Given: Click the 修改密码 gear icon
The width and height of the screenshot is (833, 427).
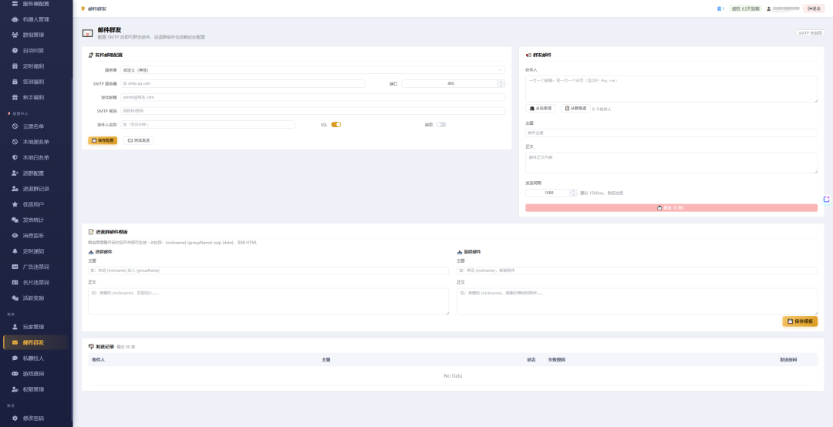Looking at the screenshot, I should (15, 419).
